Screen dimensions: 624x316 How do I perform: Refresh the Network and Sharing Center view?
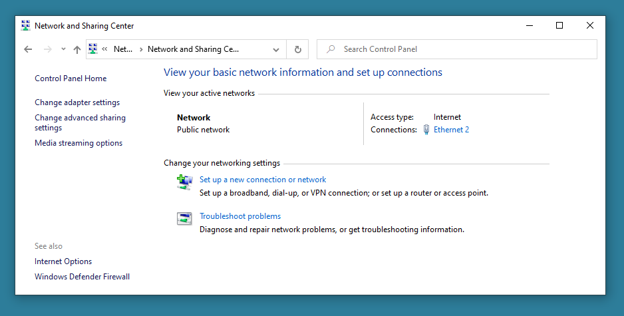pos(297,49)
